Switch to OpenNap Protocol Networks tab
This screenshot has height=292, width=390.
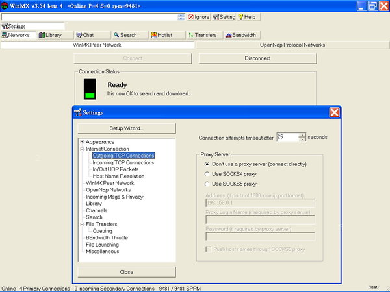pos(292,45)
